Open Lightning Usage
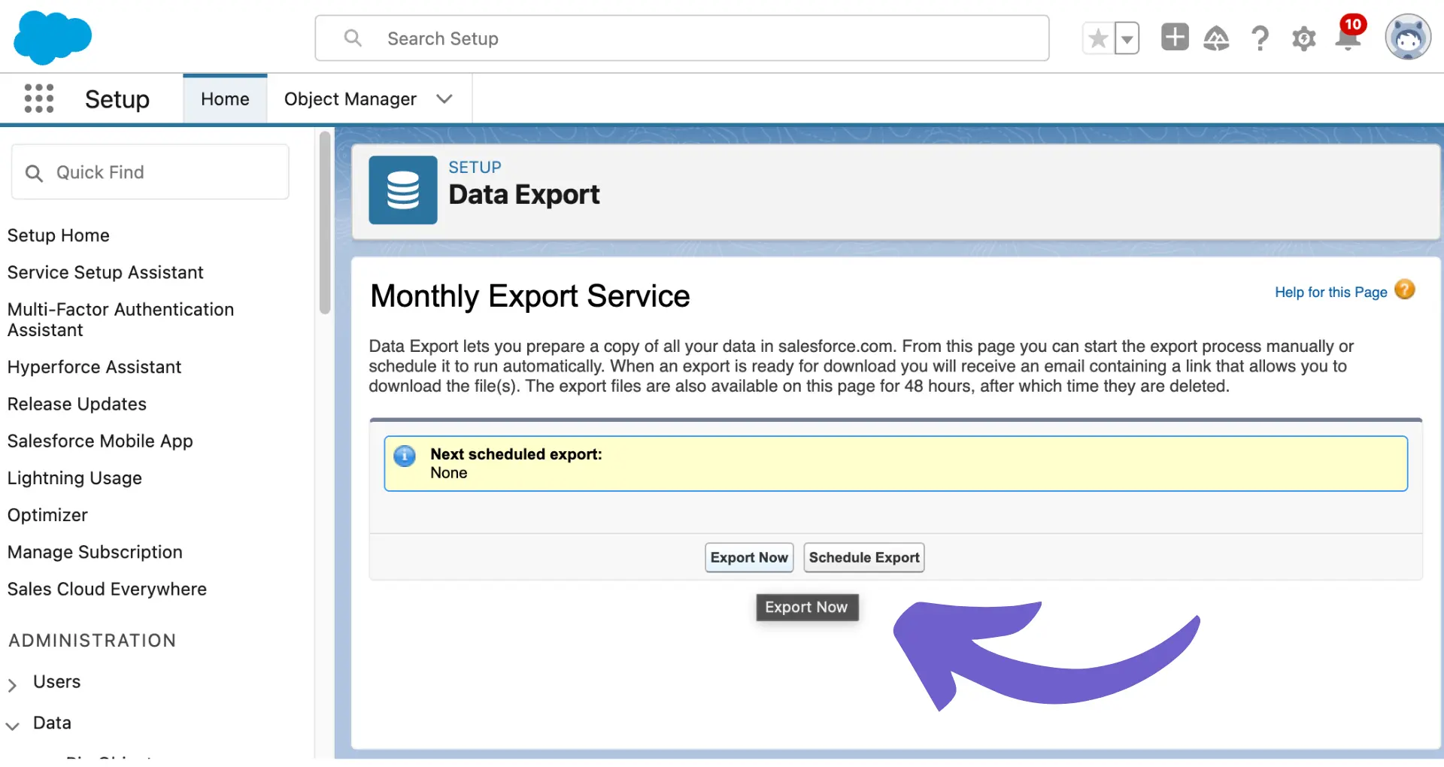This screenshot has width=1444, height=767. tap(74, 477)
